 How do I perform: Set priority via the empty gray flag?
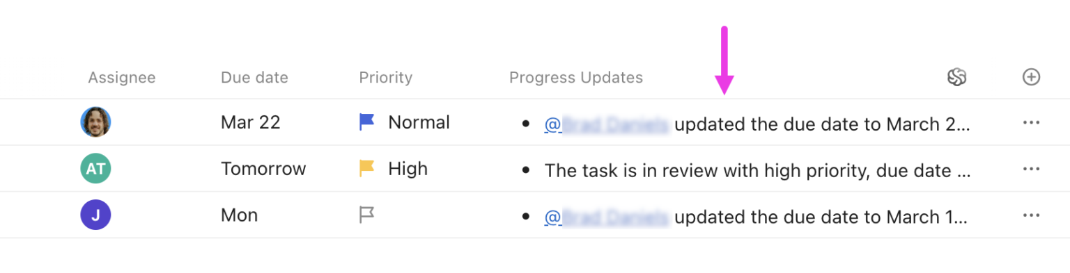[x=367, y=215]
